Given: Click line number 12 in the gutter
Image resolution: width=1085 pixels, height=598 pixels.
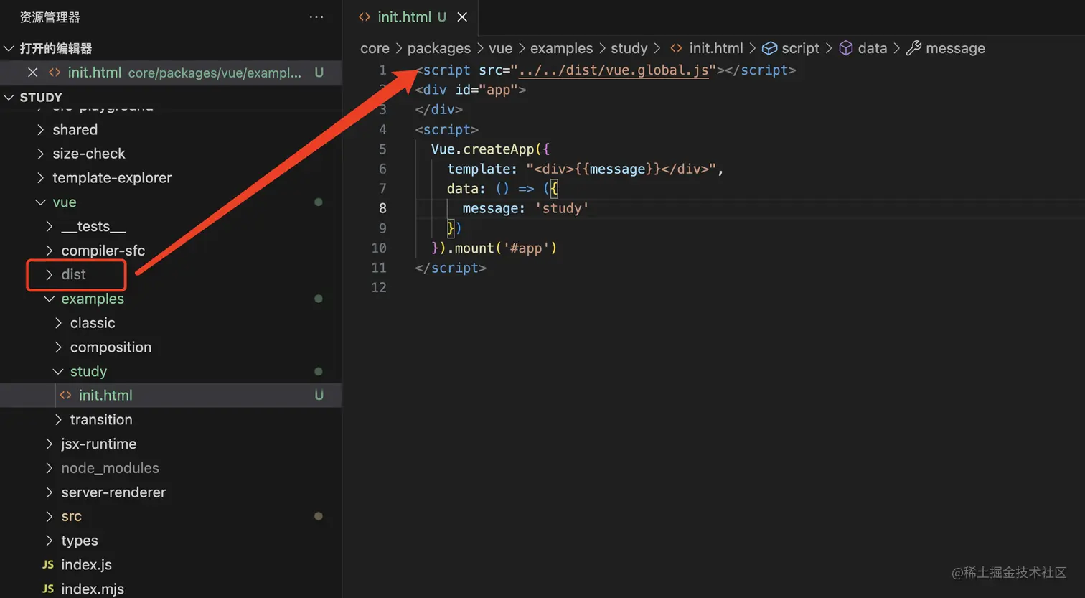Looking at the screenshot, I should tap(379, 287).
